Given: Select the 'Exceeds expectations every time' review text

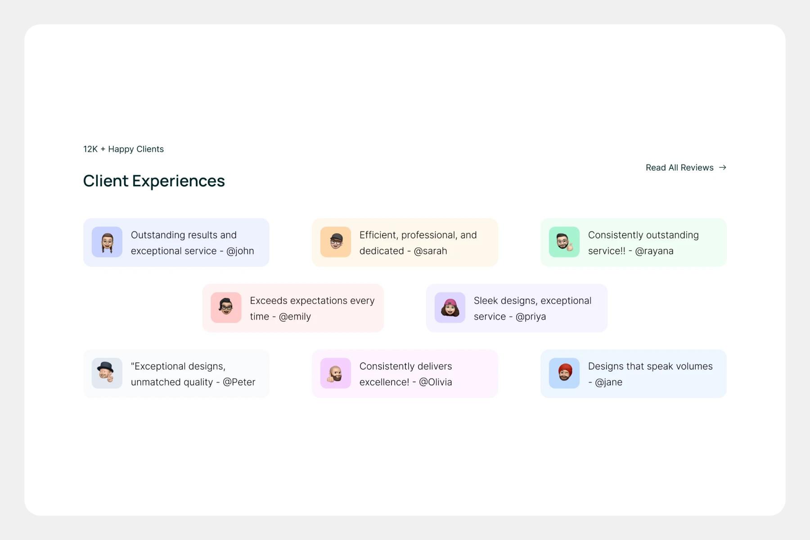Looking at the screenshot, I should click(x=312, y=309).
